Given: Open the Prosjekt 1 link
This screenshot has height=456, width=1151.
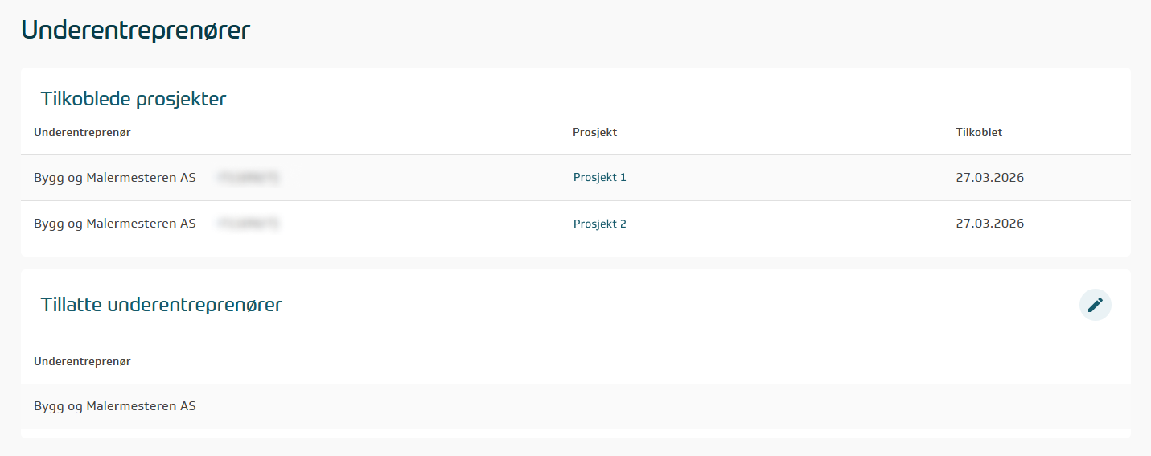Looking at the screenshot, I should (x=599, y=178).
